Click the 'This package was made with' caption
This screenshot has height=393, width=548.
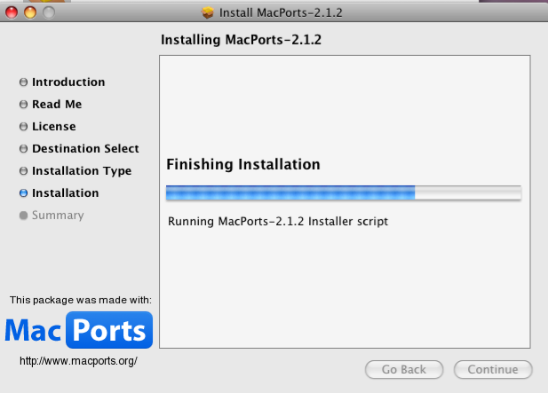click(x=80, y=300)
